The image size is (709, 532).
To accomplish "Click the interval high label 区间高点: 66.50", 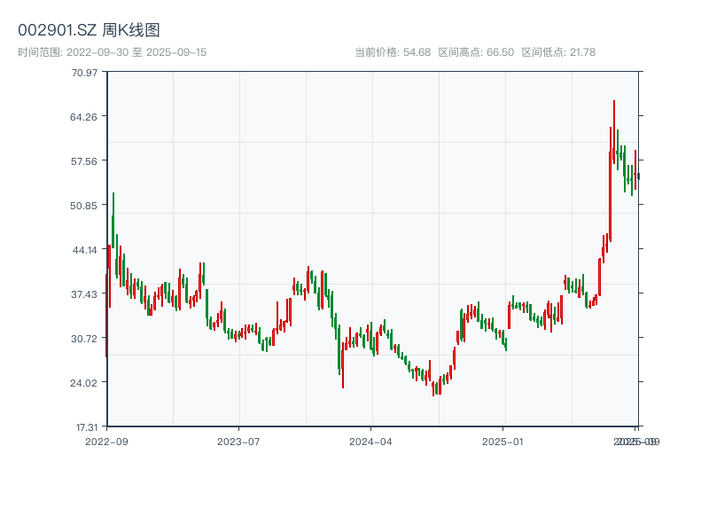I will click(476, 52).
